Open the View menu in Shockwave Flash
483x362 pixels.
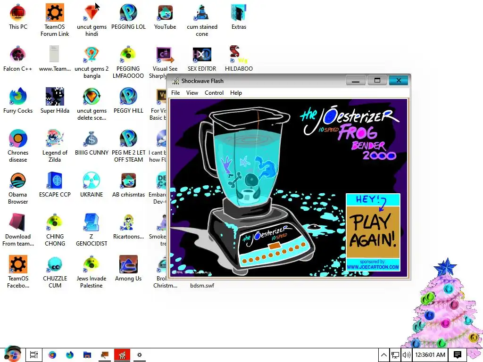pyautogui.click(x=192, y=93)
